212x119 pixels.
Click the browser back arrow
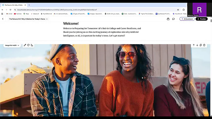point(2,10)
